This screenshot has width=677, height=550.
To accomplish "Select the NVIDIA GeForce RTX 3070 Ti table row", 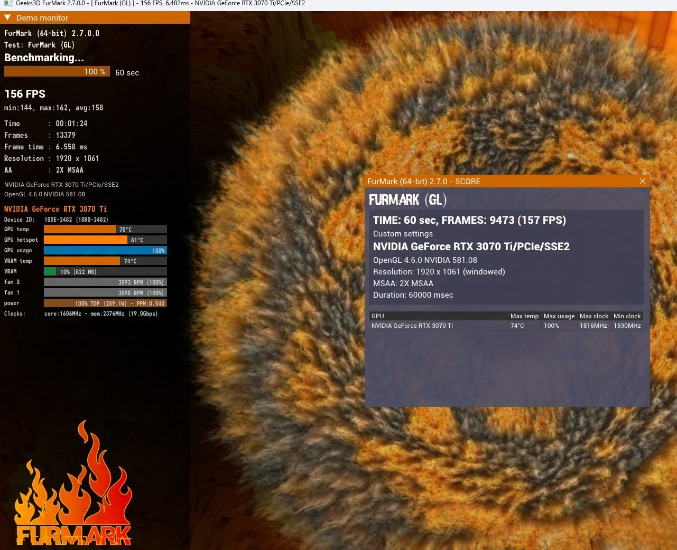I will coord(506,326).
